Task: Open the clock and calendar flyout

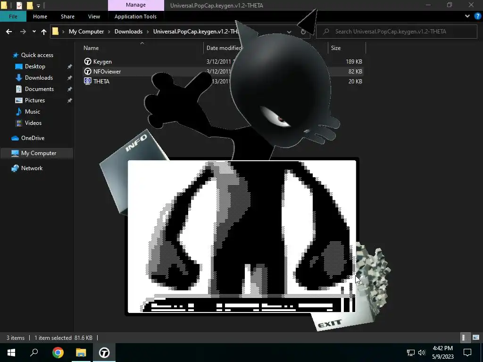Action: tap(442, 353)
